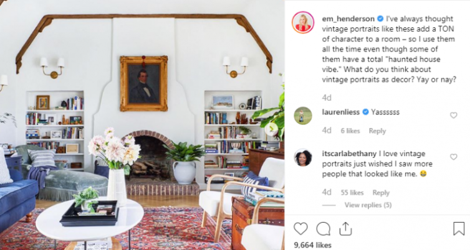Image resolution: width=470 pixels, height=250 pixels.
Task: Open the comment speech bubble icon
Action: pyautogui.click(x=323, y=229)
